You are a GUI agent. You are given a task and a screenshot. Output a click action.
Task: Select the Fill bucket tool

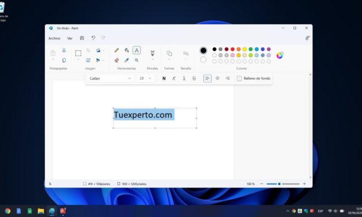coord(127,50)
